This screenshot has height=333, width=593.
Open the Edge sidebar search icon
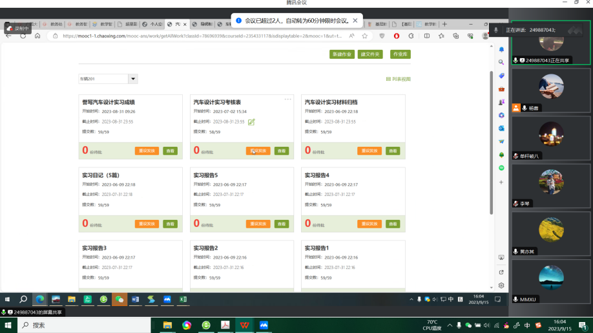(x=501, y=63)
